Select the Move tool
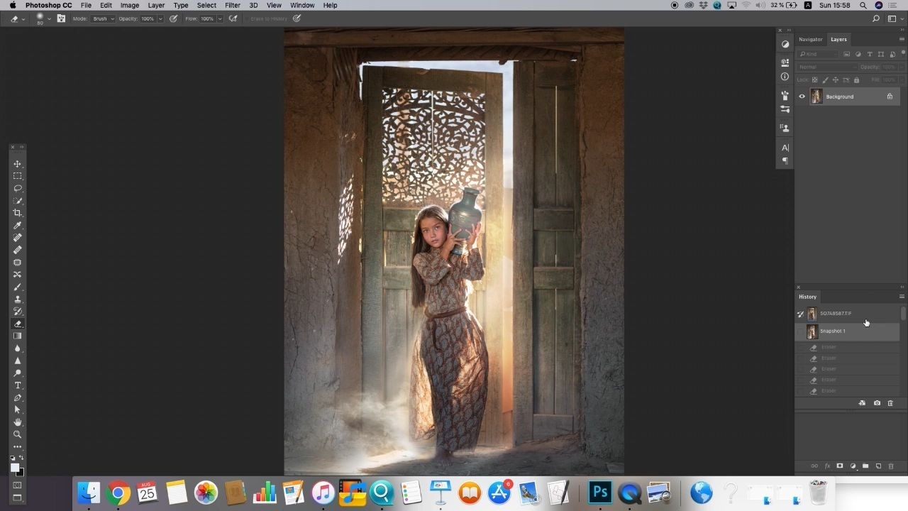Image resolution: width=908 pixels, height=511 pixels. click(18, 164)
